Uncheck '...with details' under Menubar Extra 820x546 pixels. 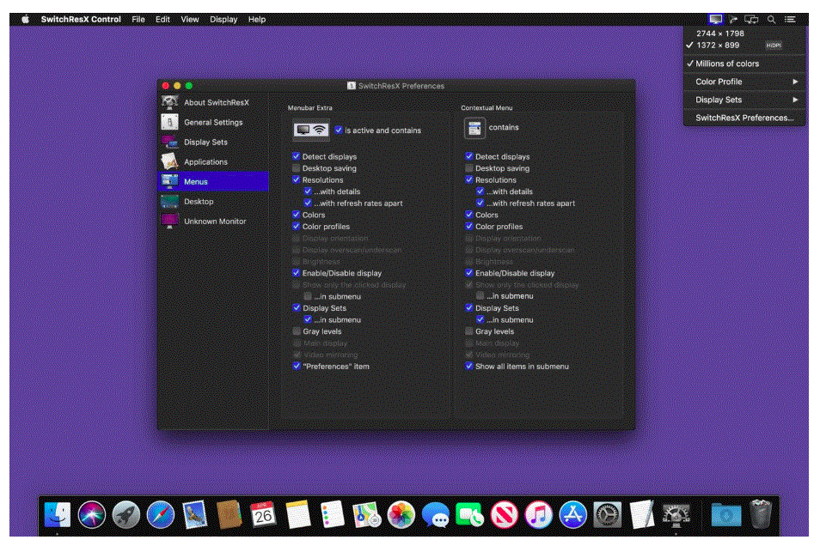coord(308,191)
